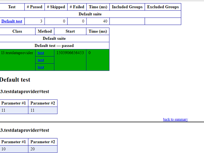204x153 pixels.
Task: Select the Excluded Groups column header
Action: pos(163,7)
